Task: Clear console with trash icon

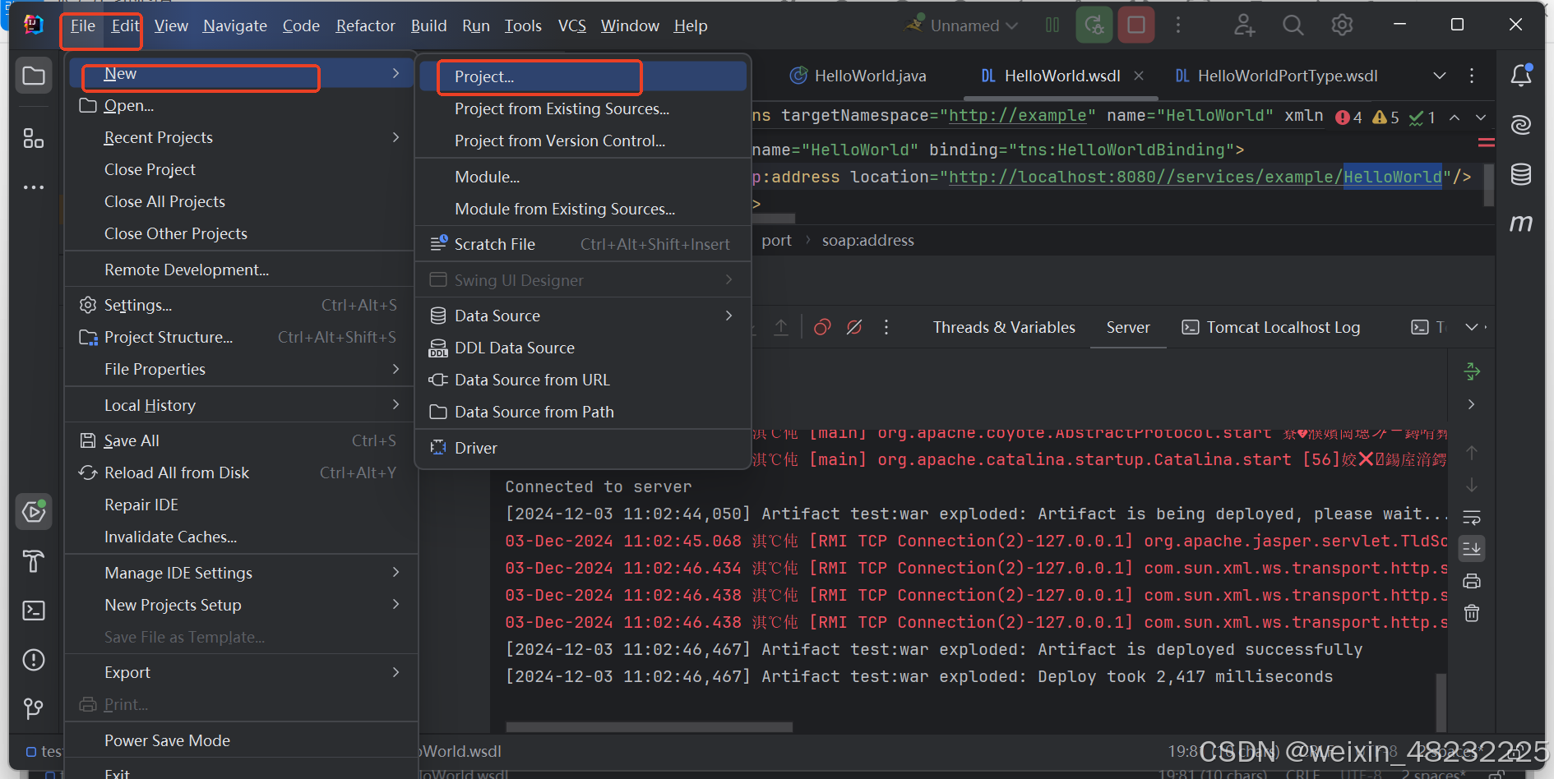Action: coord(1472,613)
